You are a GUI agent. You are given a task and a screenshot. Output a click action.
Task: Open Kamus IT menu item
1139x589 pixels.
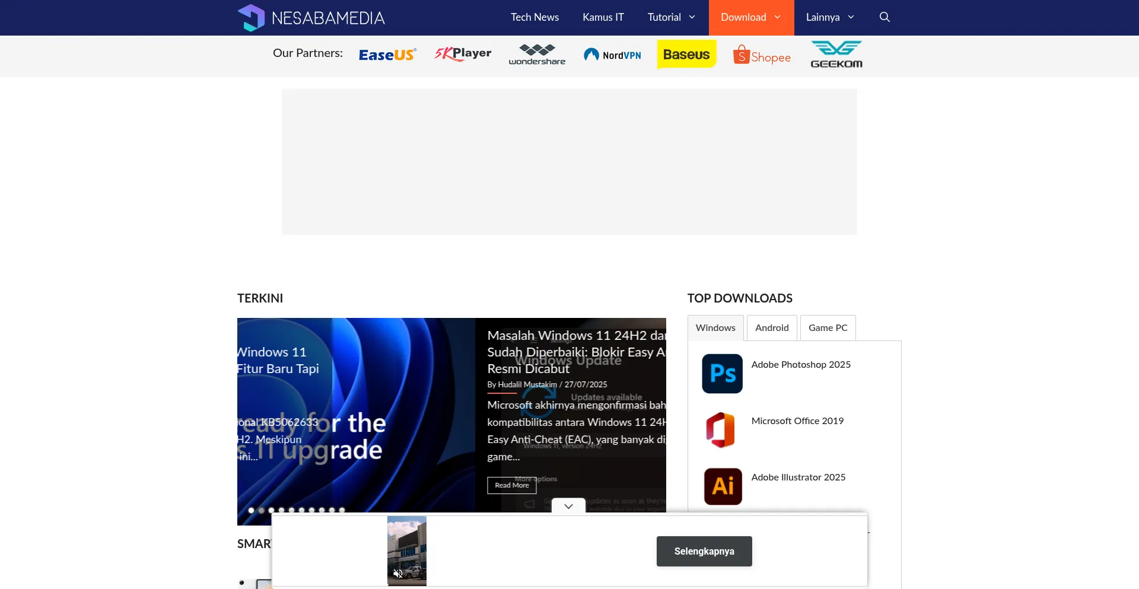603,17
